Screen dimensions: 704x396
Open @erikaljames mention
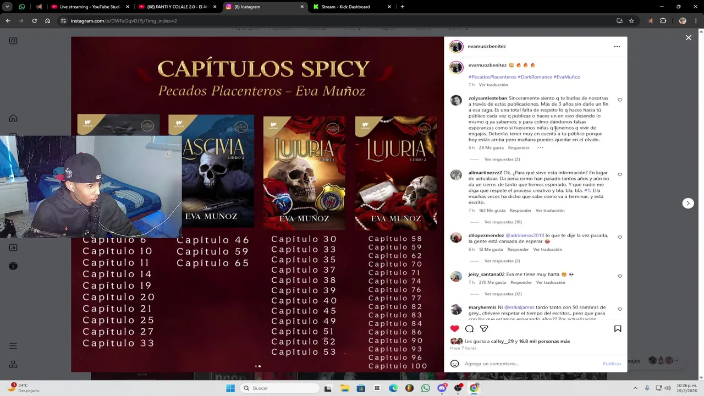point(519,307)
